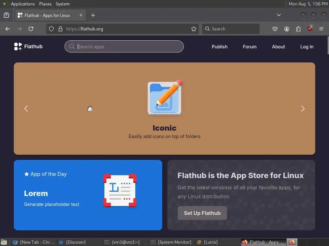Switch to the Discover window
The image size is (329, 246).
click(x=72, y=242)
